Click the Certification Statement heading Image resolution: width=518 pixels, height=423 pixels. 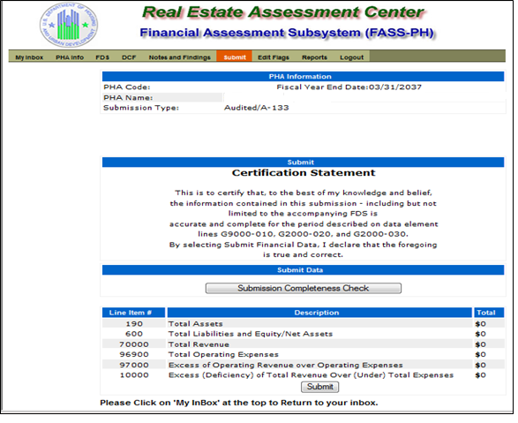click(304, 173)
